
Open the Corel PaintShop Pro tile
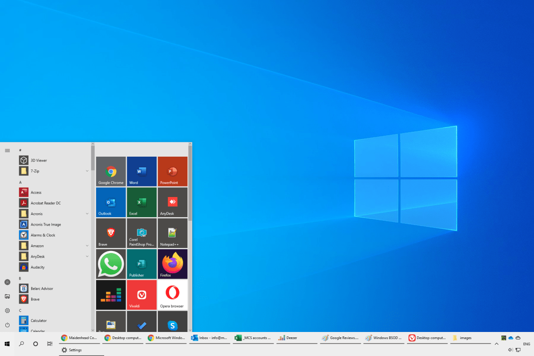point(142,233)
